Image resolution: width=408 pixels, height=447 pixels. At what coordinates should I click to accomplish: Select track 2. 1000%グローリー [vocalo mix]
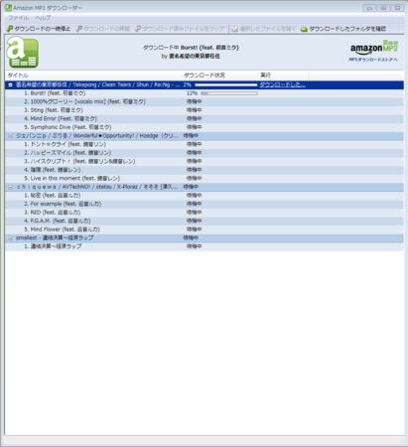pos(84,101)
